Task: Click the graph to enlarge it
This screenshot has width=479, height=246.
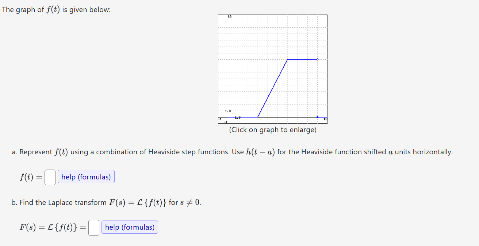Action: click(x=273, y=69)
